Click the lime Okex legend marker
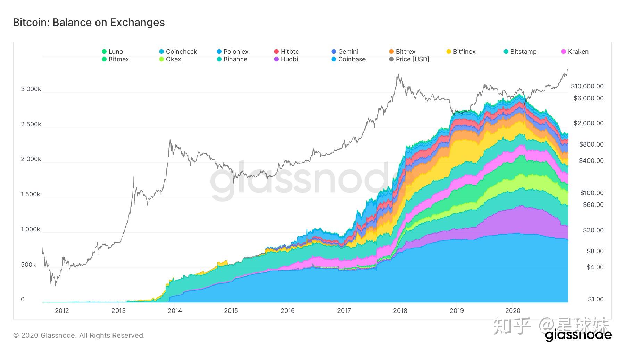The image size is (625, 351). [161, 59]
